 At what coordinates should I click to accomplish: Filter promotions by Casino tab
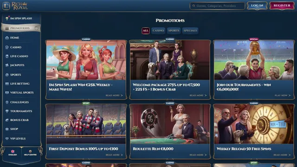(158, 31)
